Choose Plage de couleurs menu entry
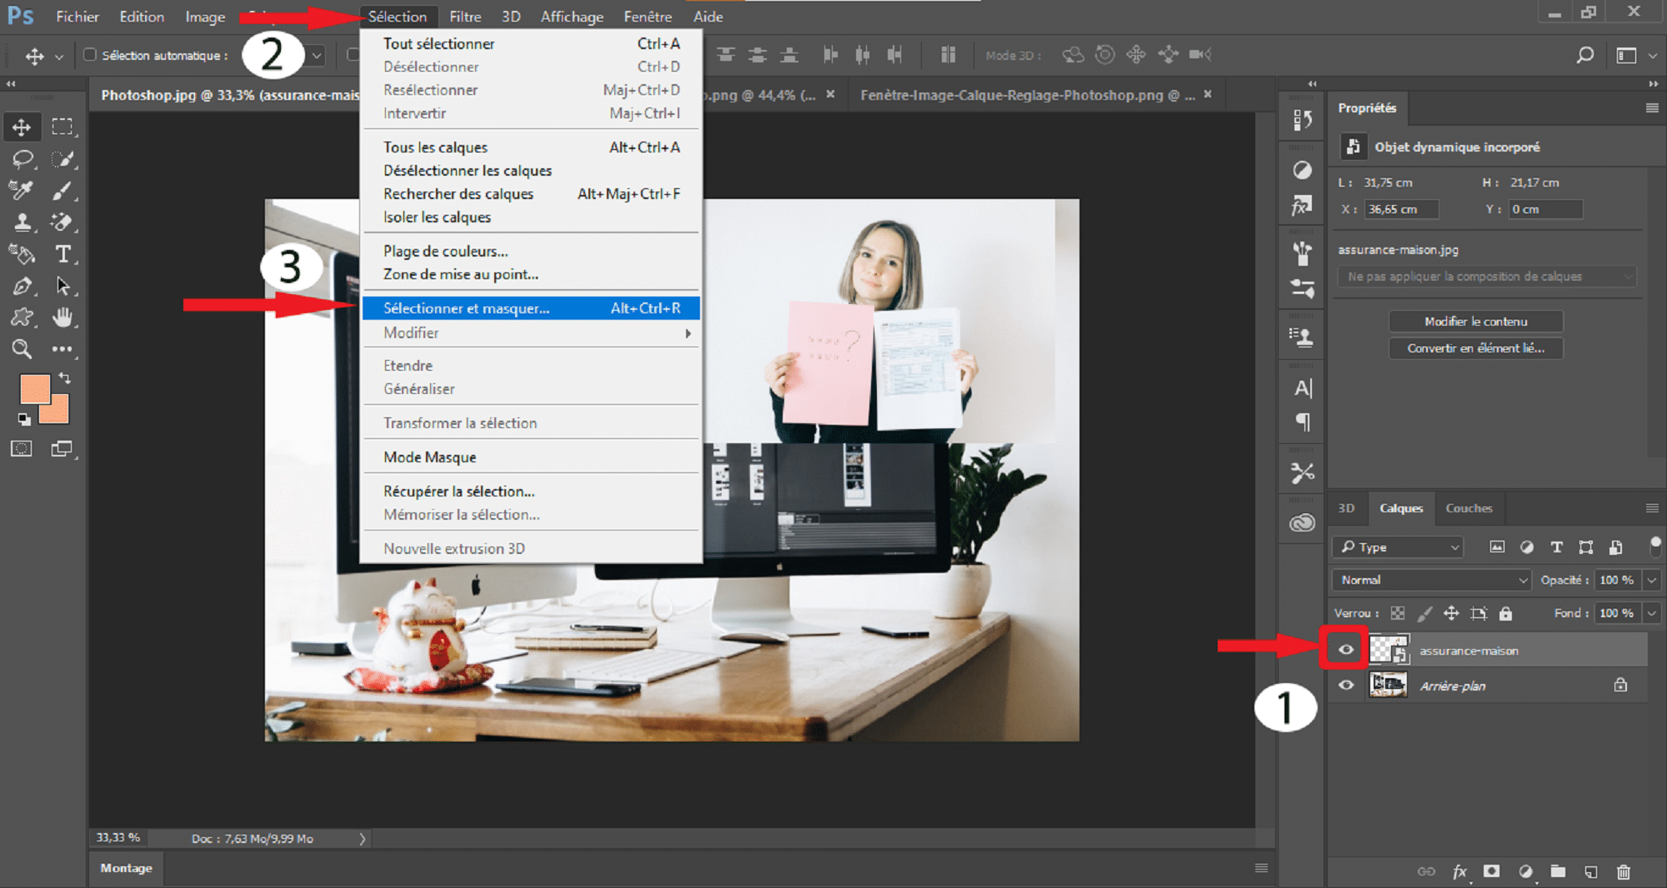1667x888 pixels. coord(531,251)
